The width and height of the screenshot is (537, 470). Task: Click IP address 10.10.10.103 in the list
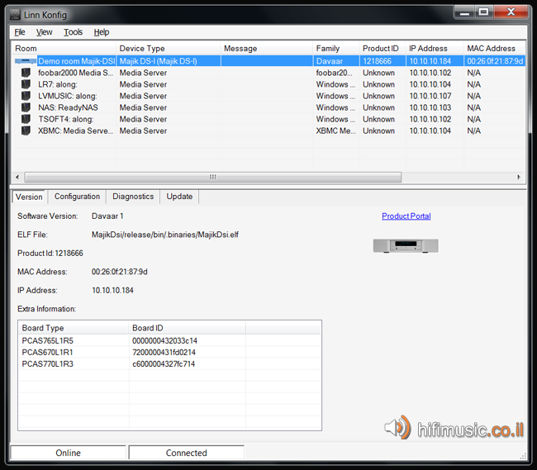(430, 108)
